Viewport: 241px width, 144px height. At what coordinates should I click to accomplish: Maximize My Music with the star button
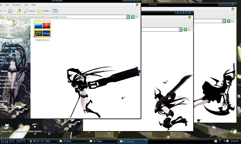coord(227,4)
